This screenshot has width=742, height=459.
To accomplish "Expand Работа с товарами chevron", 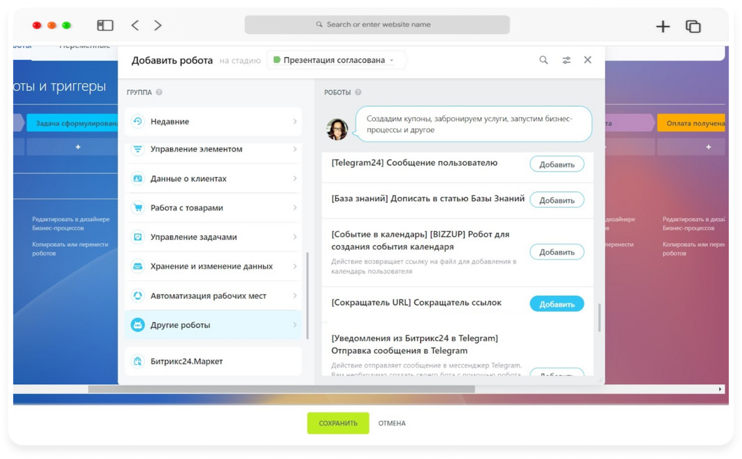I will tap(295, 208).
